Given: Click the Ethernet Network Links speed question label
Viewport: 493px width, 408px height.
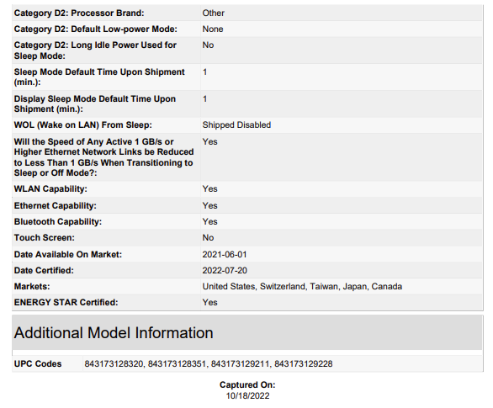Looking at the screenshot, I should pos(103,157).
